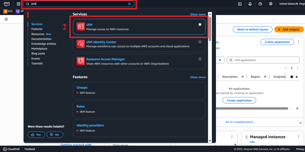Click the Add widgets button

[x=289, y=30]
